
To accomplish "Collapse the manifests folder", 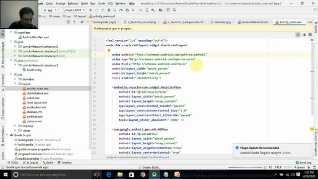I will tap(11, 32).
